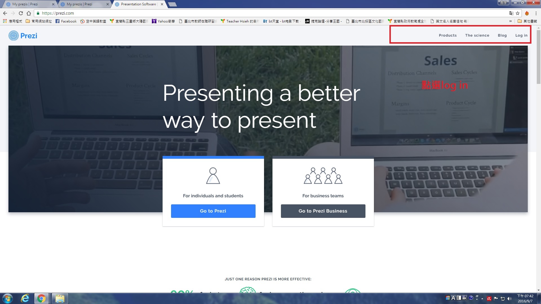541x304 pixels.
Task: Open the Yahoo奇摩 bookmark
Action: click(163, 21)
